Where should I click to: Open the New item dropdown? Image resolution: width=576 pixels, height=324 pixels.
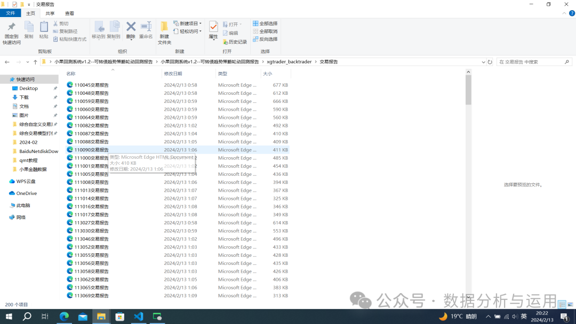coord(187,23)
